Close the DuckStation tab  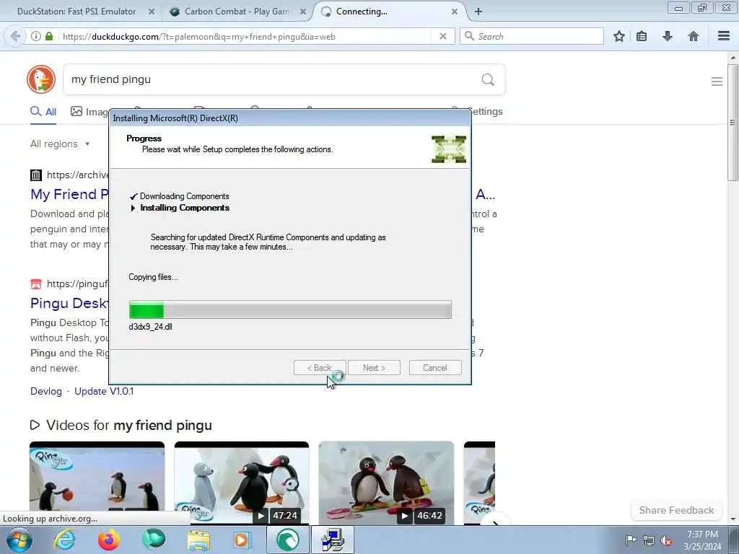152,12
